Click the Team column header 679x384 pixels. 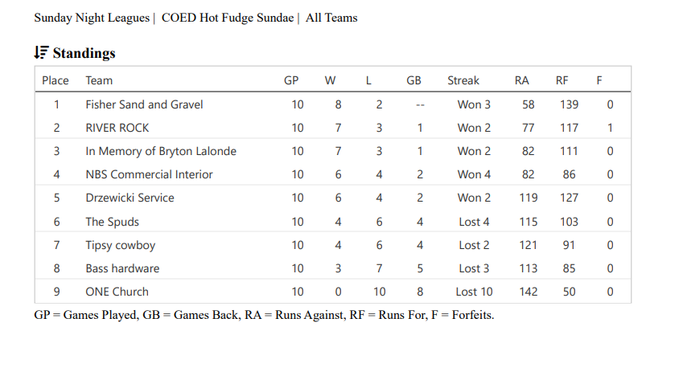[x=99, y=80]
